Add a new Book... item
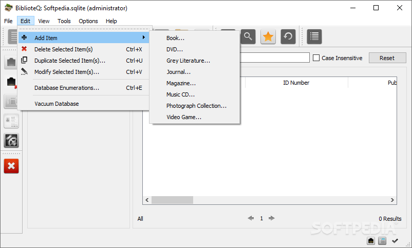 (x=194, y=38)
